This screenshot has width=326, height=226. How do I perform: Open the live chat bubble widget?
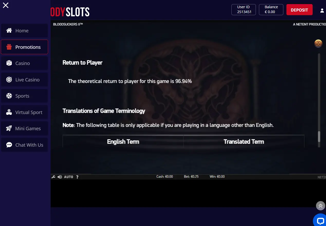tap(320, 220)
